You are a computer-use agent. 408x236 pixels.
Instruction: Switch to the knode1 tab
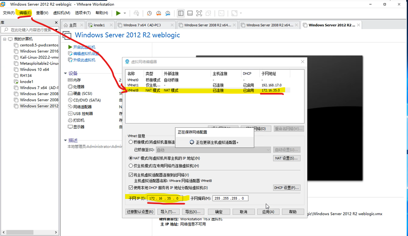[x=101, y=25]
